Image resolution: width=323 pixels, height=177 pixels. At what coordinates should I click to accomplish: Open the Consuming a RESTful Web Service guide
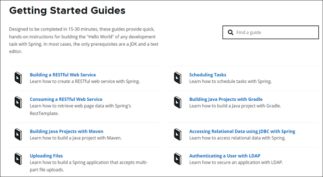click(x=66, y=99)
